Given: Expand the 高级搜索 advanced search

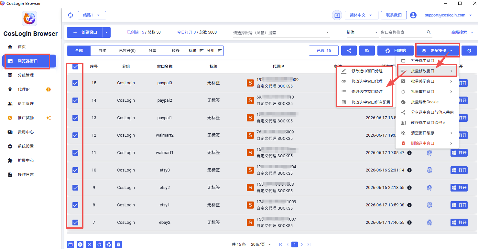Looking at the screenshot, I should point(462,32).
